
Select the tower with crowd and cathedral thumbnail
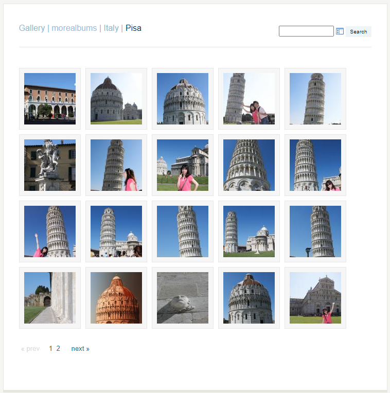click(x=116, y=231)
